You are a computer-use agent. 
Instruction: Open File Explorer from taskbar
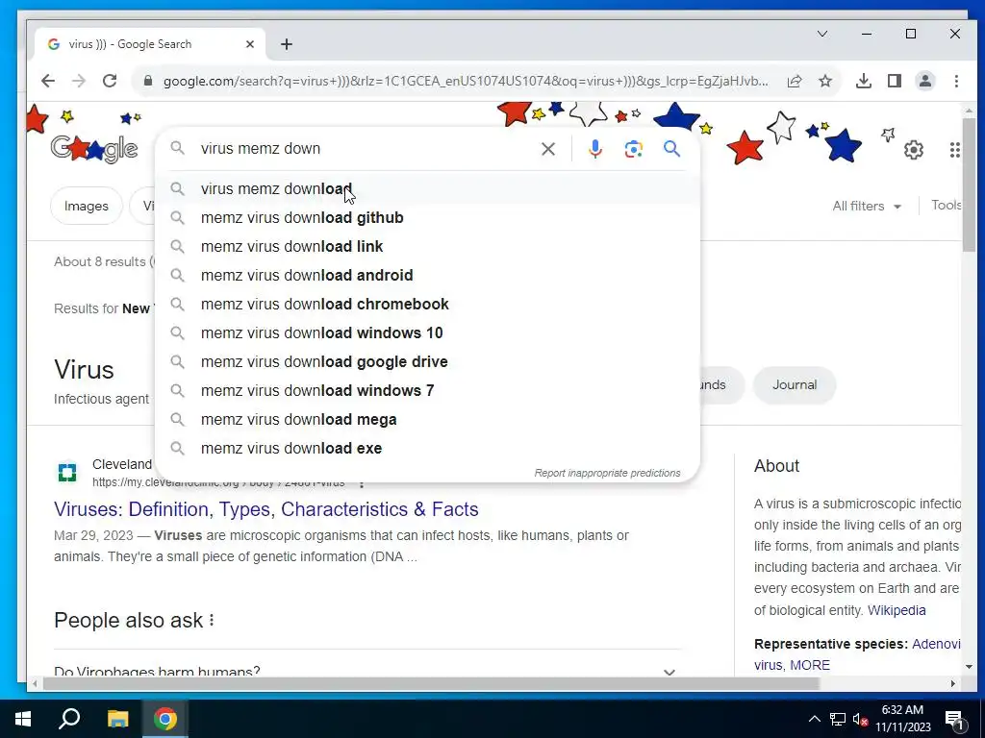point(117,719)
